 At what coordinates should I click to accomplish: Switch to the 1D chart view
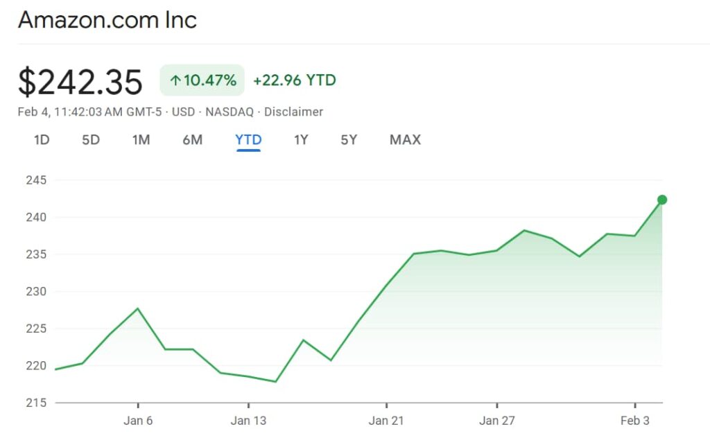(x=41, y=140)
